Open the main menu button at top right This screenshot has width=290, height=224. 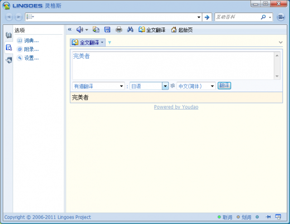tap(281, 17)
